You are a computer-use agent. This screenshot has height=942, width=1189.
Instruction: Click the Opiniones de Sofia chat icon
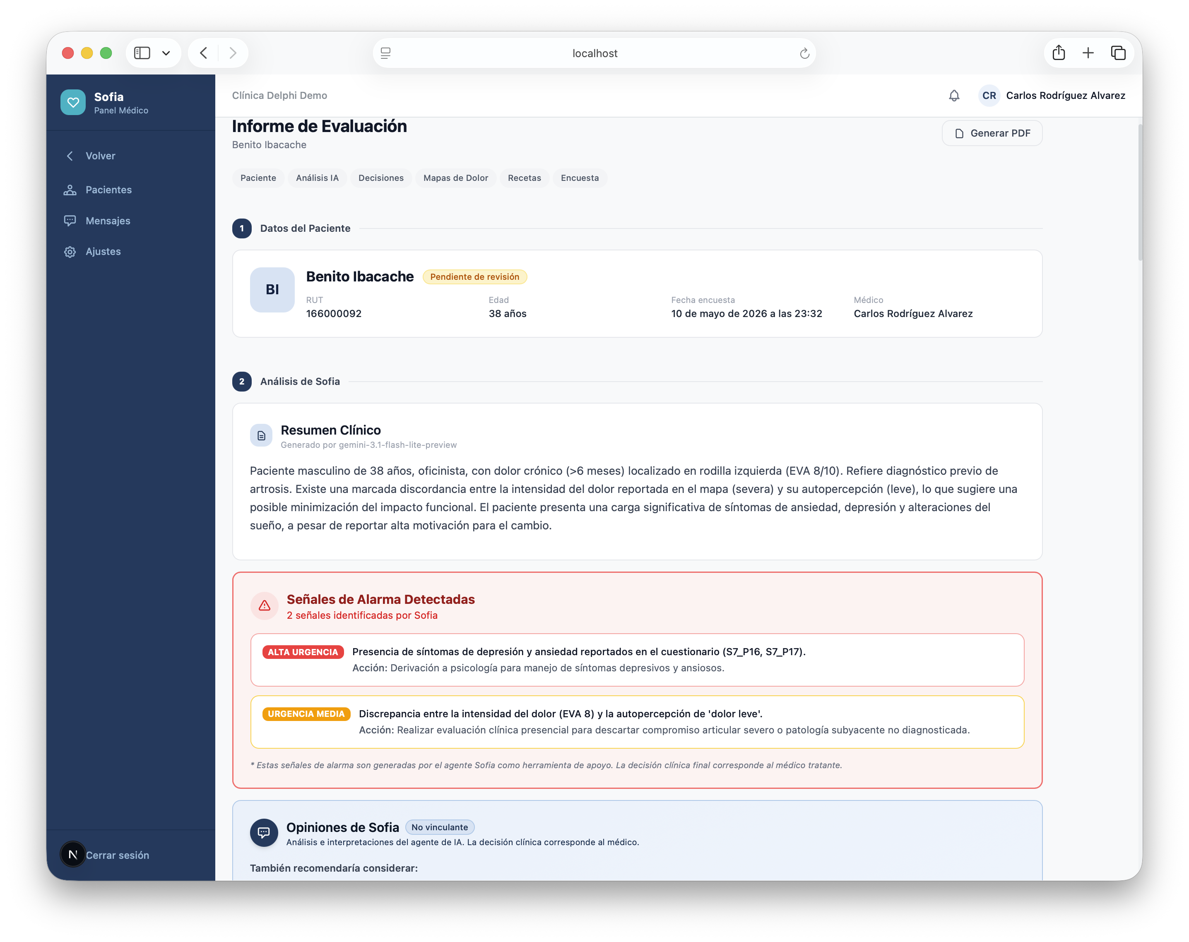click(x=264, y=832)
